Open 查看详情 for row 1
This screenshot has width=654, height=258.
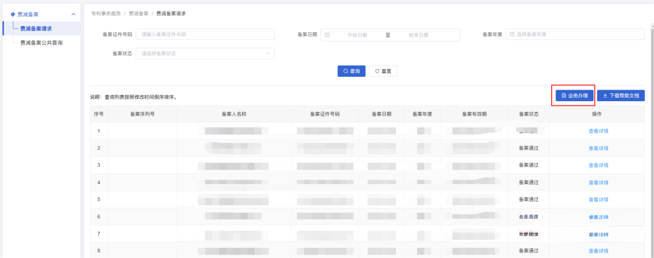598,131
